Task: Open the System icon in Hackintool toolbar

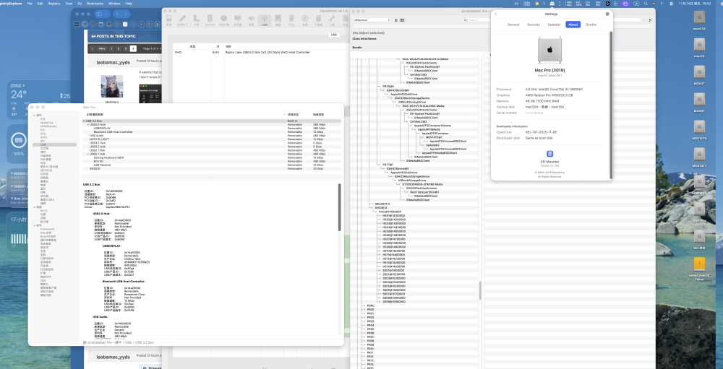Action: (168, 19)
